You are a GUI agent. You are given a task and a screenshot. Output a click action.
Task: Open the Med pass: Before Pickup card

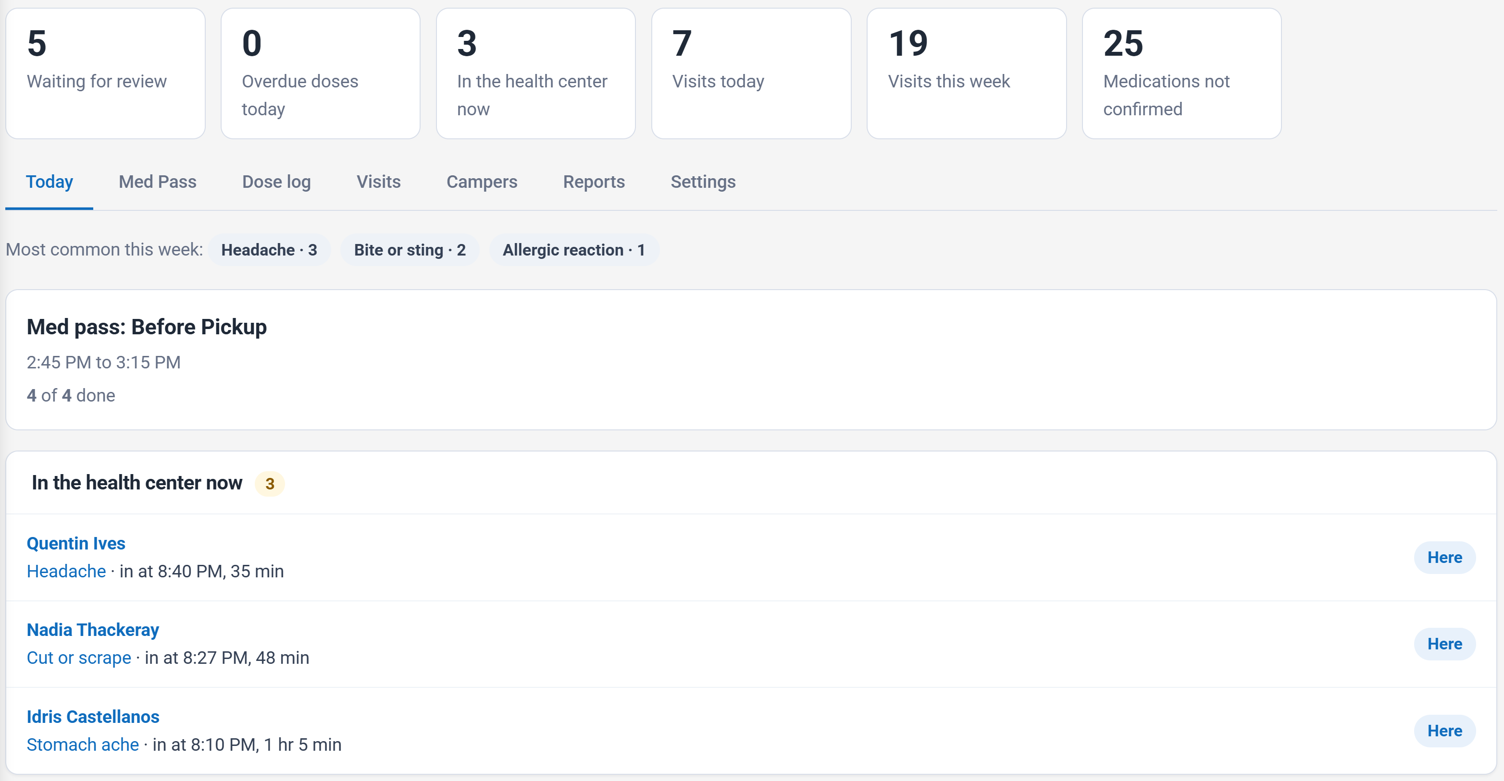[x=751, y=360]
